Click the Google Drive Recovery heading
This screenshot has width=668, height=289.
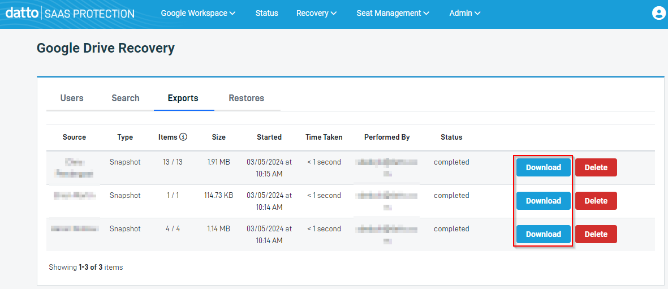[x=106, y=48]
